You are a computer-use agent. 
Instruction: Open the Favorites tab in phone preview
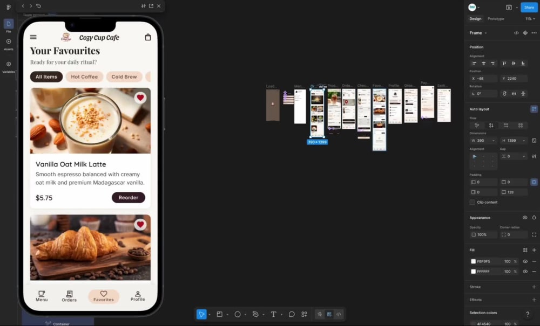pyautogui.click(x=104, y=296)
